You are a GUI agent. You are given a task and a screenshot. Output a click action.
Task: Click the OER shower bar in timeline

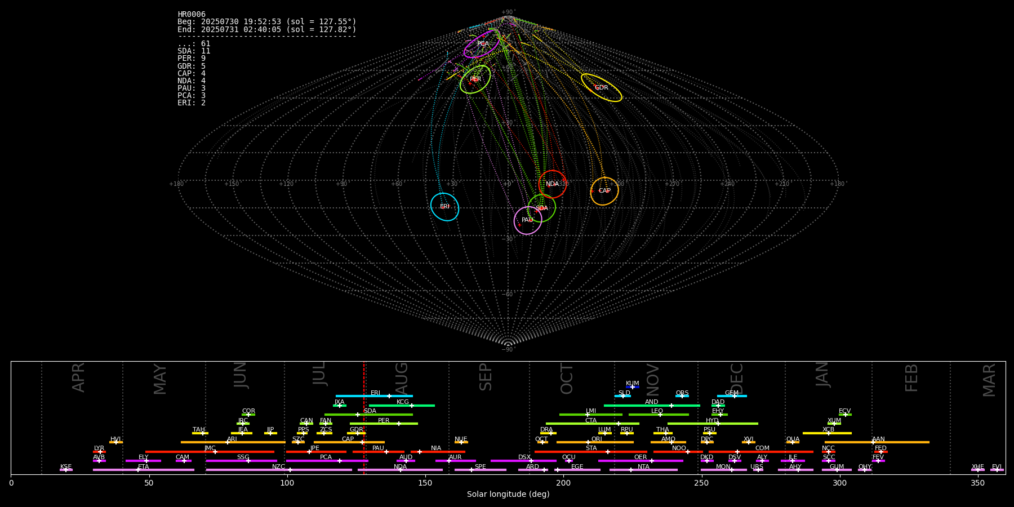[x=641, y=461]
